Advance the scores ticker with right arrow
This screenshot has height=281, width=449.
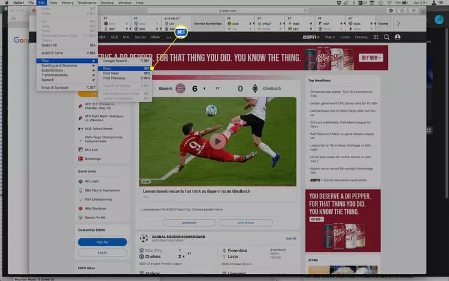[398, 23]
